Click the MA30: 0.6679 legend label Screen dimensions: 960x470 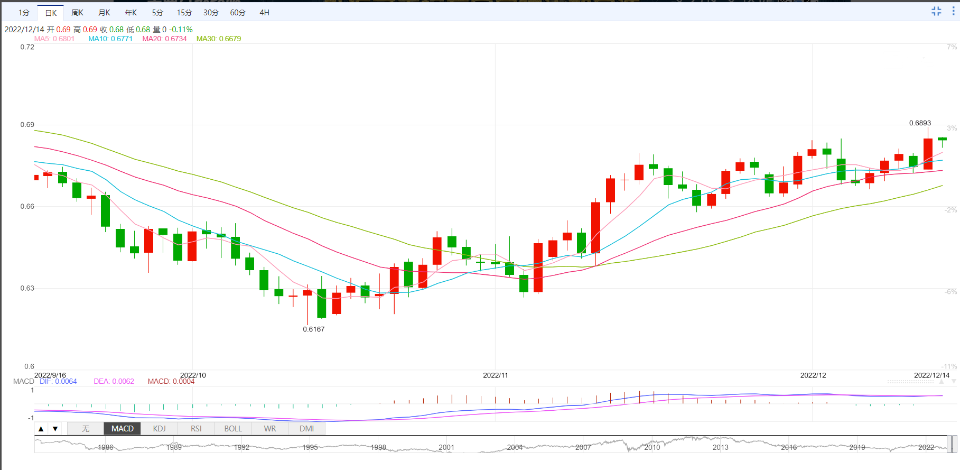click(219, 39)
